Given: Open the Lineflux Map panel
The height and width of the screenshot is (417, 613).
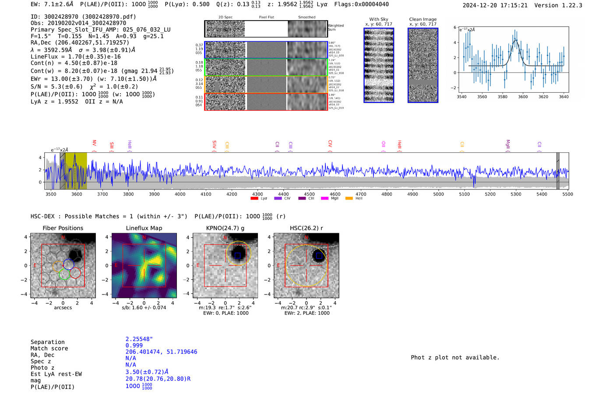Looking at the screenshot, I should (144, 266).
